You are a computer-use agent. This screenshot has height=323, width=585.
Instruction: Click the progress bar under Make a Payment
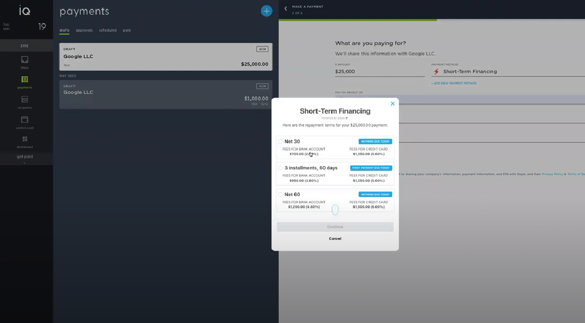click(x=431, y=20)
